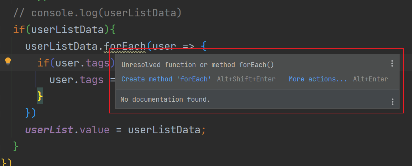The image size is (412, 166).
Task: Click the No documentation found text
Action: pos(165,100)
